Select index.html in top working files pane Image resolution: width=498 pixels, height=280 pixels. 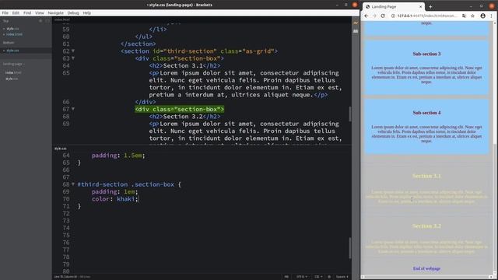tap(14, 34)
